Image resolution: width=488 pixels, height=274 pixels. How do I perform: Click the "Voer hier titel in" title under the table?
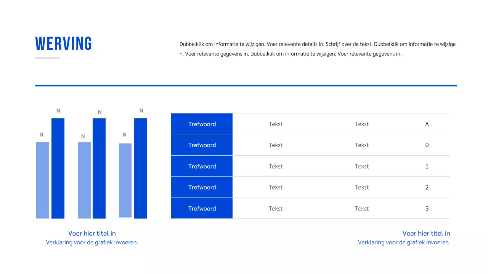[x=426, y=233]
